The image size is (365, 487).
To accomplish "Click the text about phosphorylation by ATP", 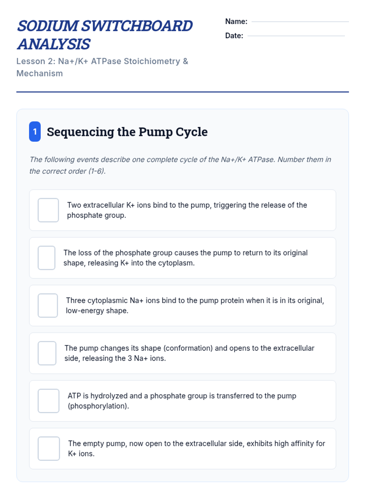I will coord(182,401).
